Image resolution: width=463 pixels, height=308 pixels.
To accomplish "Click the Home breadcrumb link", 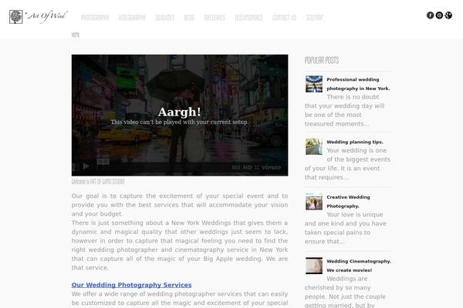I will coord(76,35).
